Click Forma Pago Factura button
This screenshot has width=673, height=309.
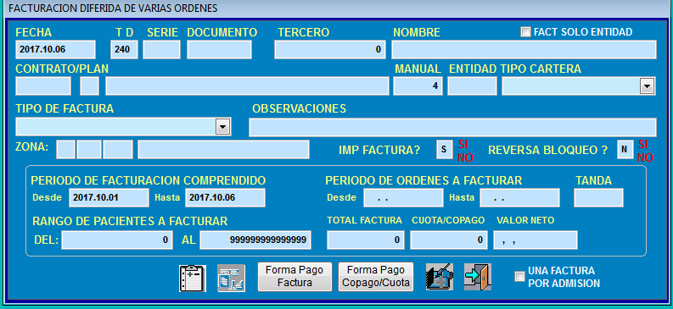[294, 277]
